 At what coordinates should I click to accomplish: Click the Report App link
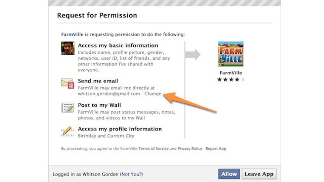(x=216, y=149)
